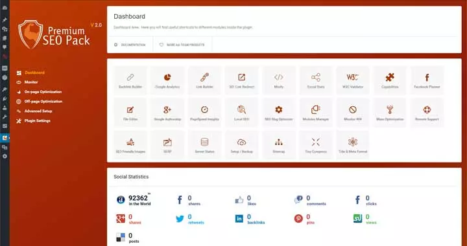
Task: Click the StumbleUpon views icon
Action: tap(357, 219)
